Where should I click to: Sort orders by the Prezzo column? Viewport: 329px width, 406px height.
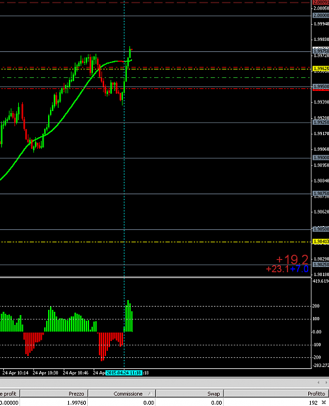pyautogui.click(x=54, y=394)
